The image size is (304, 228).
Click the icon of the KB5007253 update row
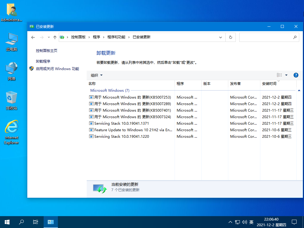91,97
